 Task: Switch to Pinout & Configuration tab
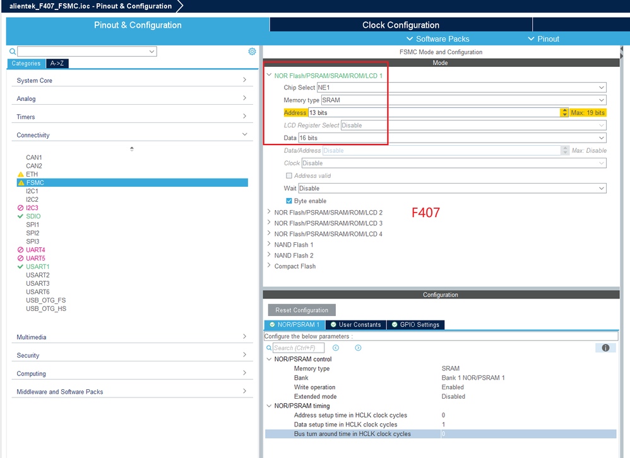[138, 25]
